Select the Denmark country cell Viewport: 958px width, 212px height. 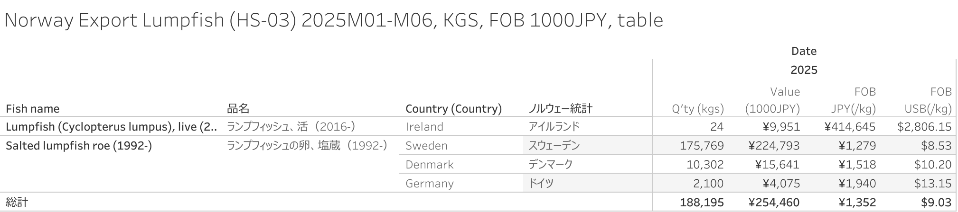pos(430,165)
